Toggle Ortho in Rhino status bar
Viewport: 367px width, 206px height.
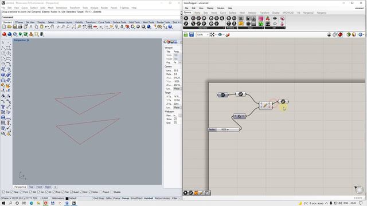tap(108, 199)
